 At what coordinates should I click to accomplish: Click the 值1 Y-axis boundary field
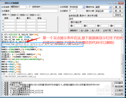(x=78, y=26)
